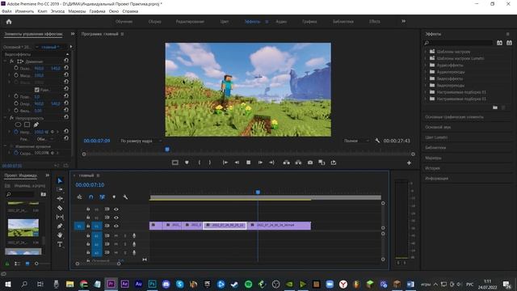Select the Hand tool
517x291 pixels.
pyautogui.click(x=60, y=235)
